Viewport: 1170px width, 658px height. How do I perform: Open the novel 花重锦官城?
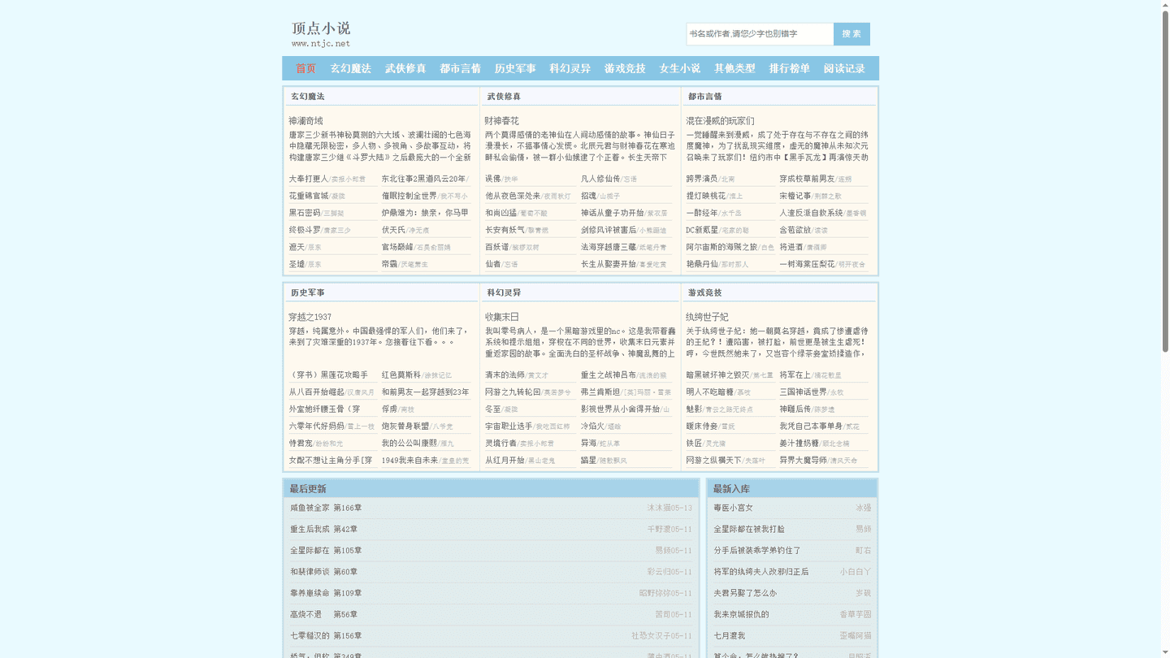point(309,196)
